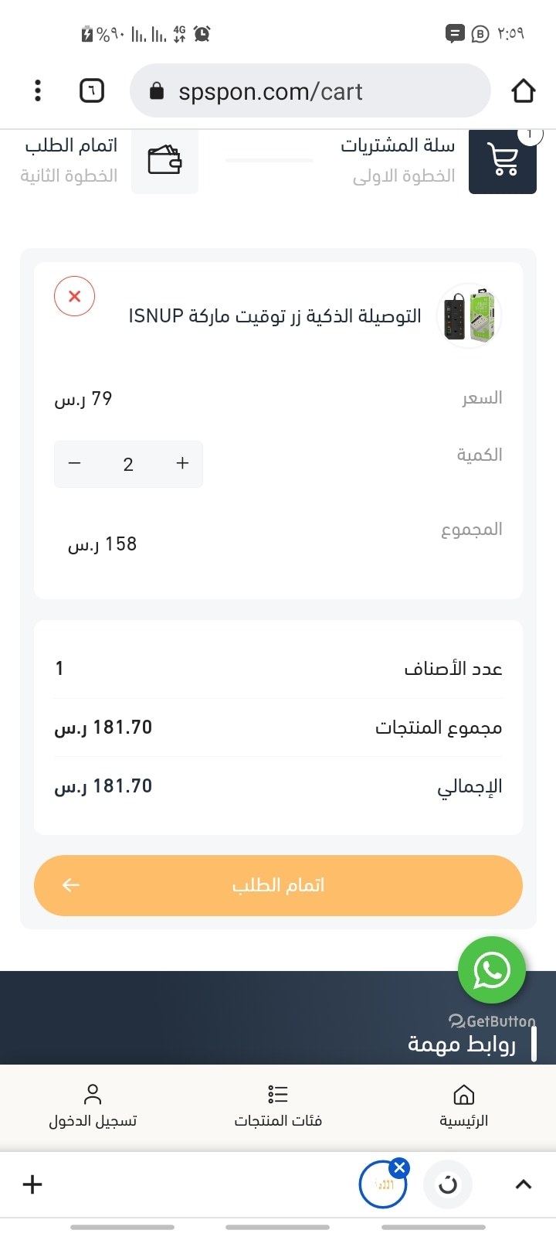
Task: Open the WhatsApp chat bubble
Action: point(491,970)
